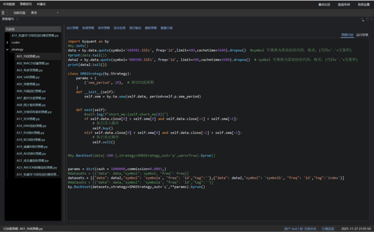374x232 pixels.
Task: Click the grid handle icon in the toolbar
Action: click(3, 12)
